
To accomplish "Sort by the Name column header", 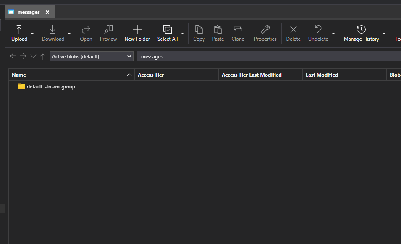I will click(x=72, y=75).
